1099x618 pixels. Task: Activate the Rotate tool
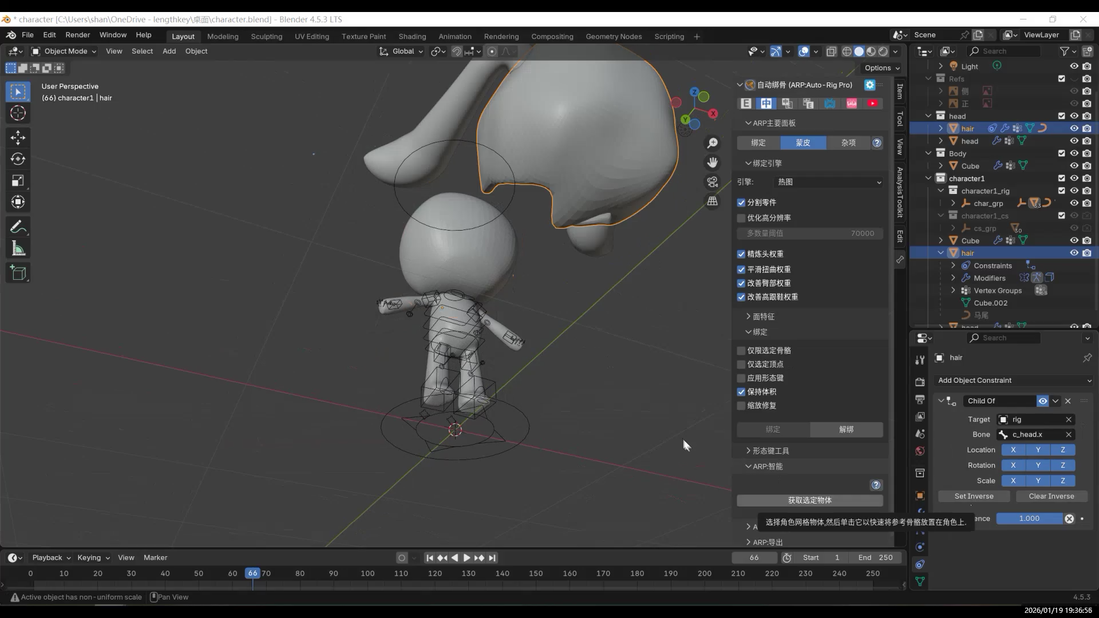(x=18, y=159)
